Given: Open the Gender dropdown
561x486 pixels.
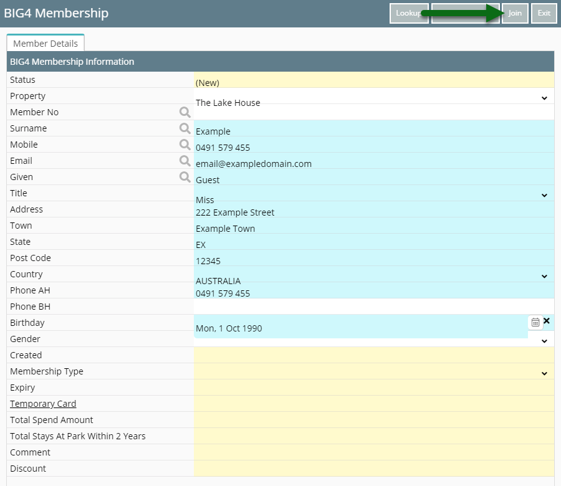Looking at the screenshot, I should pyautogui.click(x=544, y=341).
